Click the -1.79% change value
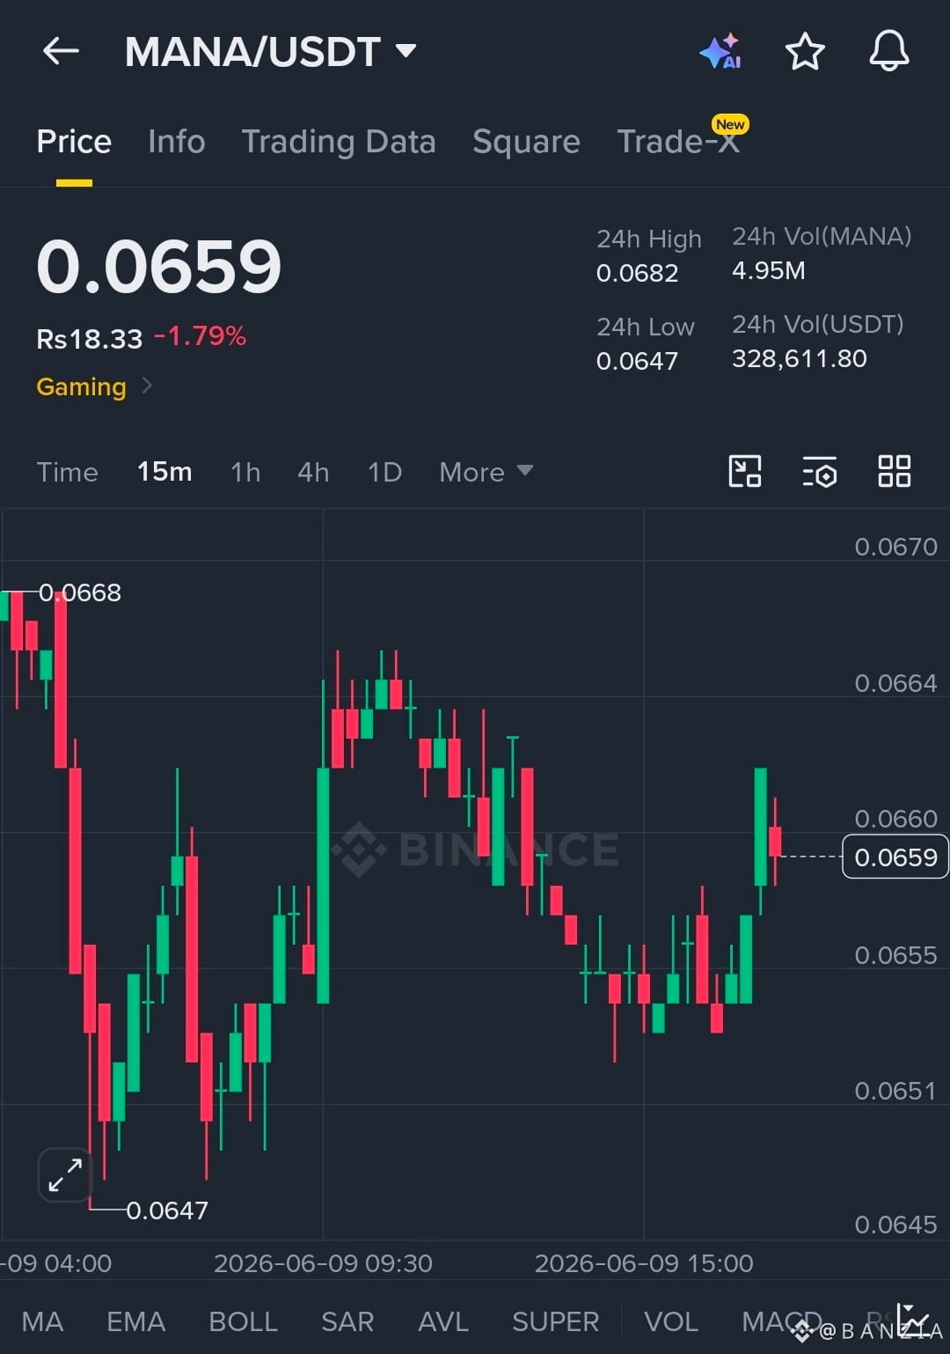This screenshot has width=950, height=1354. click(200, 336)
